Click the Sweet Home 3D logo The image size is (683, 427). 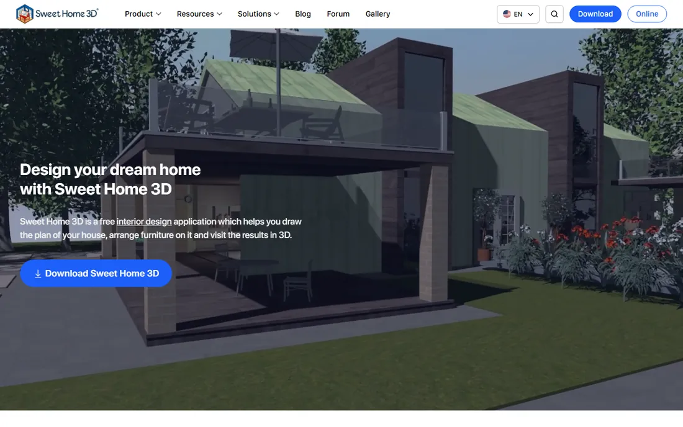(x=57, y=14)
